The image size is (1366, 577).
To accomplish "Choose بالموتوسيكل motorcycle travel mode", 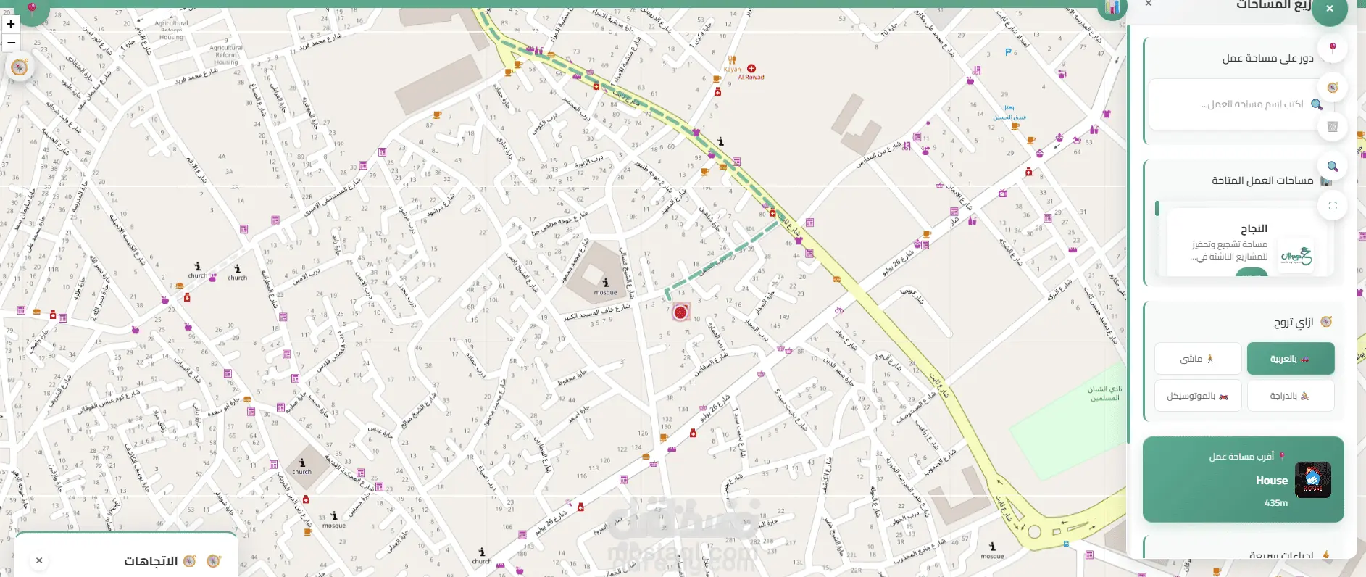I will pyautogui.click(x=1198, y=396).
